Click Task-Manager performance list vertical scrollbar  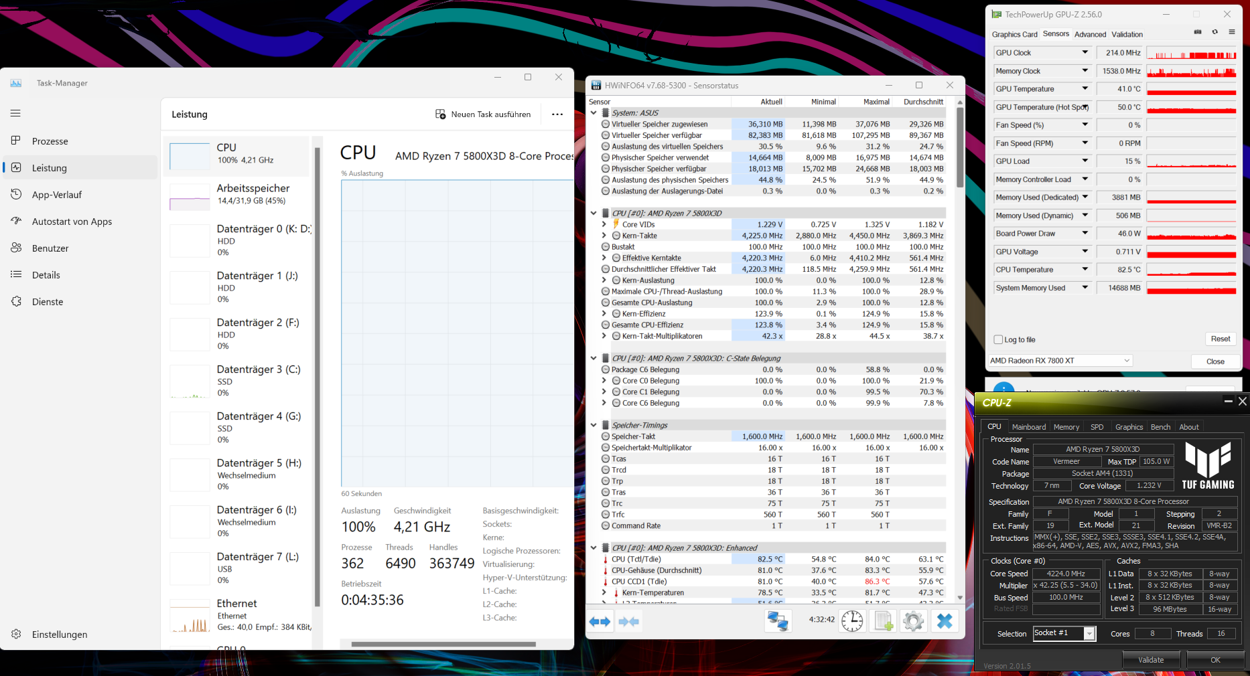317,377
